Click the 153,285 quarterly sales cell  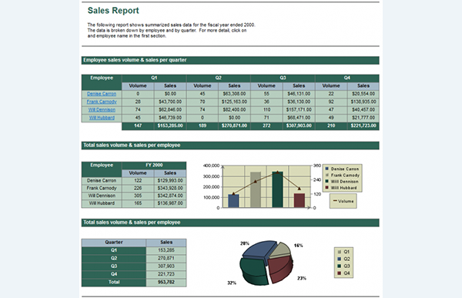tap(166, 250)
